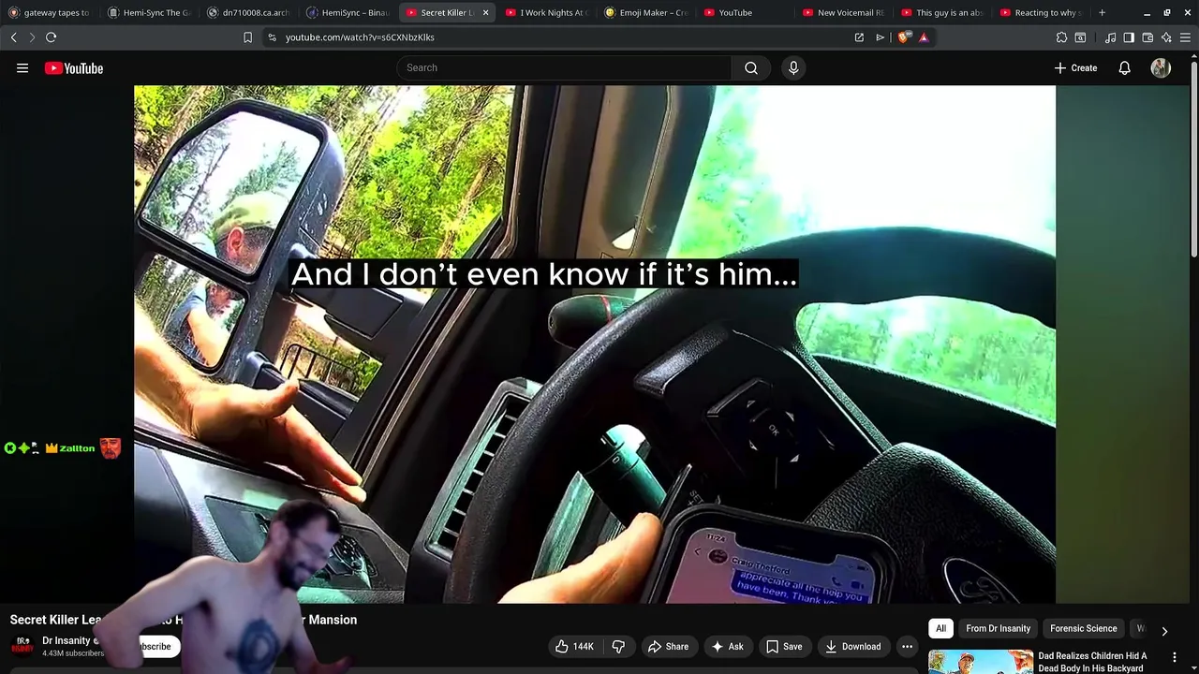Open YouTube notifications bell
Viewport: 1199px width, 674px height.
click(1124, 68)
